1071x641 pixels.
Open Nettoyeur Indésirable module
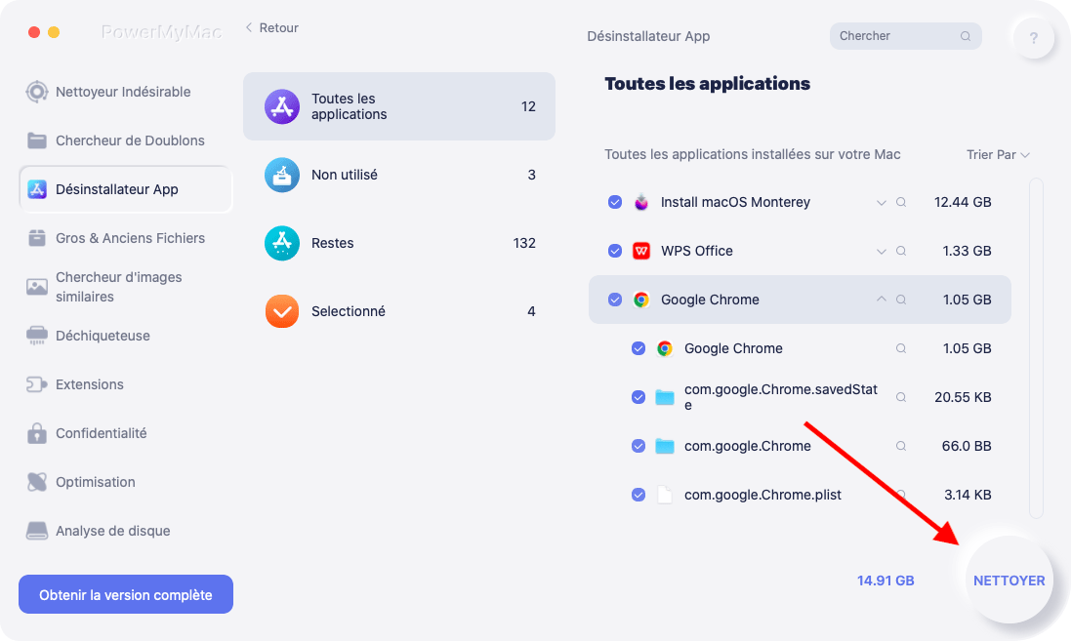click(x=125, y=92)
